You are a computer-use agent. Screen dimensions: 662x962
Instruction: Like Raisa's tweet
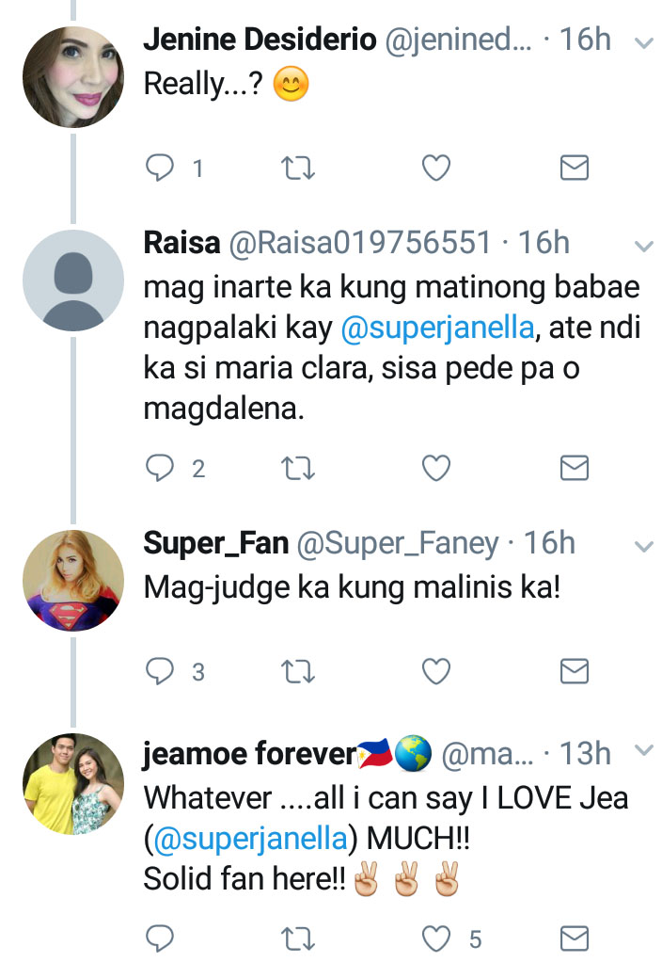coord(435,468)
